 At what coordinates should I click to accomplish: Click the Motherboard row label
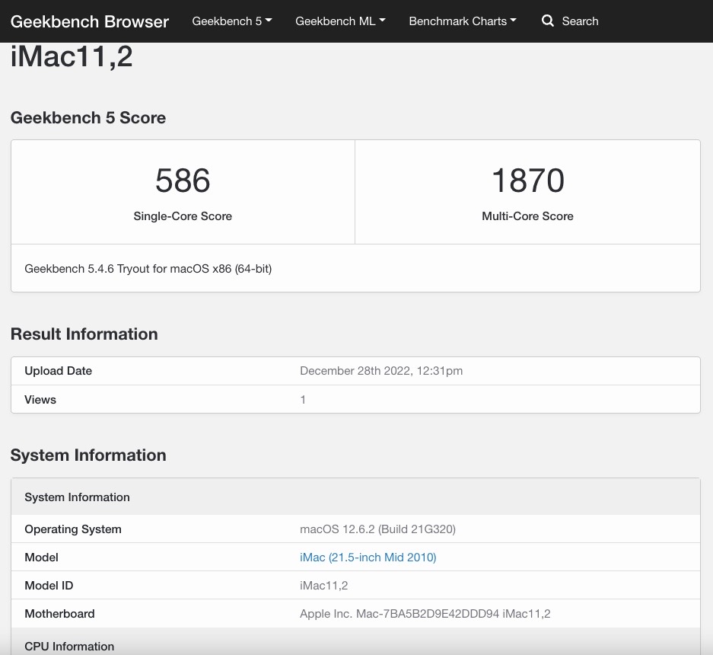tap(59, 614)
